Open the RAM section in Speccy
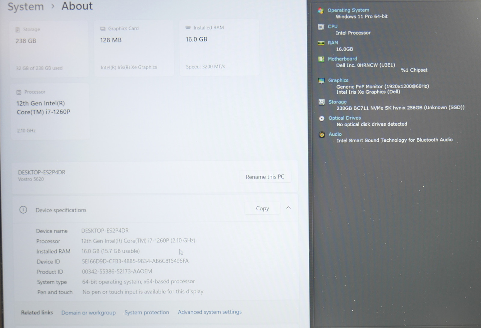This screenshot has height=328, width=481. pos(333,43)
